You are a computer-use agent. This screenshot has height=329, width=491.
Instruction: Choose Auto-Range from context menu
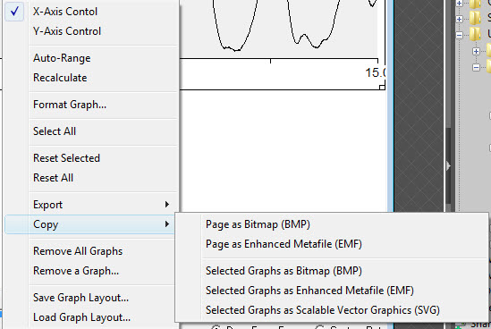point(91,58)
